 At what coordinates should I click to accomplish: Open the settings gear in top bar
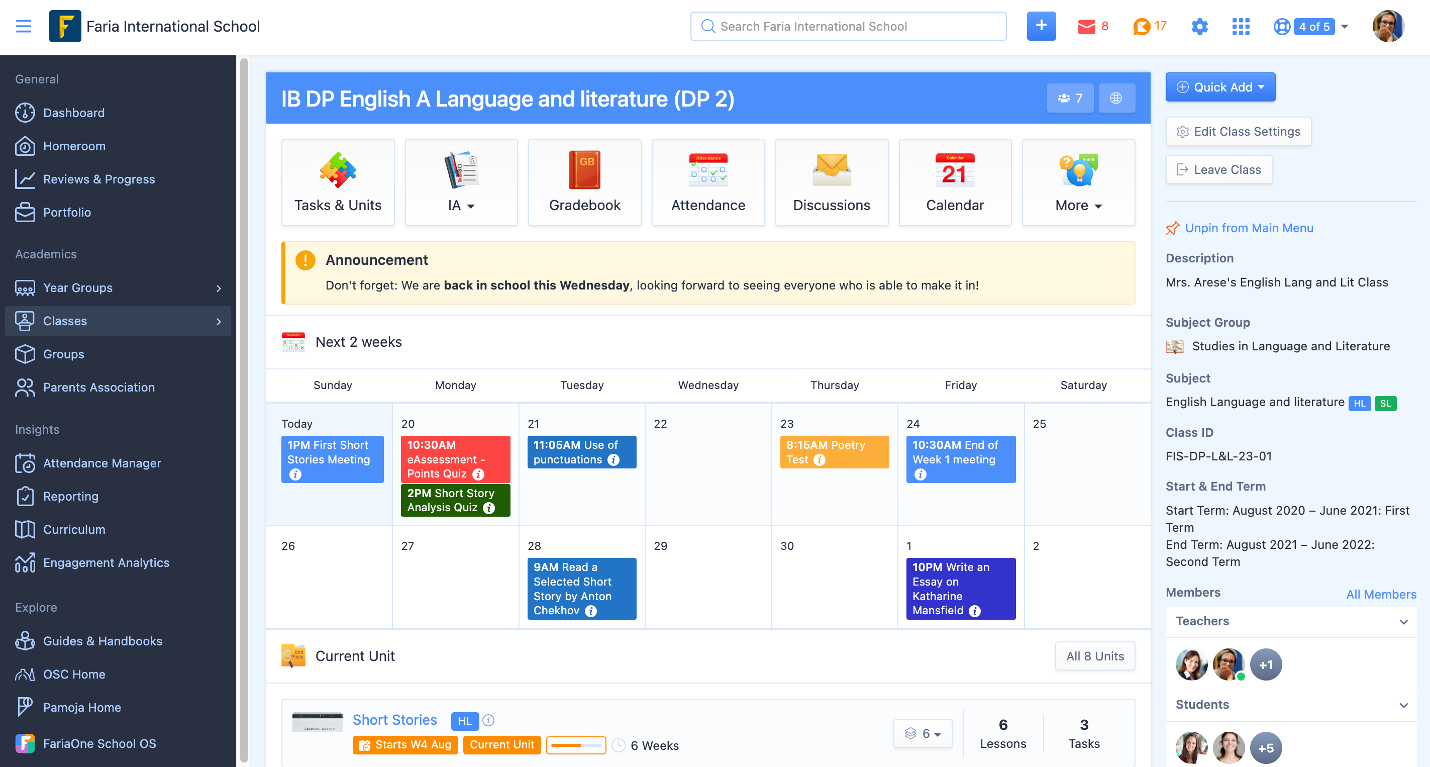pos(1199,26)
